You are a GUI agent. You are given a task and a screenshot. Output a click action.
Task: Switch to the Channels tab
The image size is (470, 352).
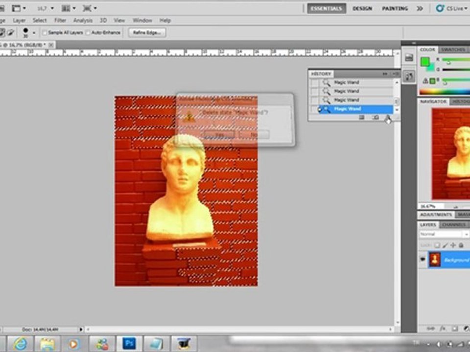(453, 225)
